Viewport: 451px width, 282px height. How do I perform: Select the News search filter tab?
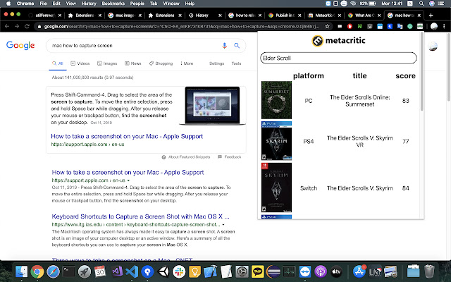point(133,63)
